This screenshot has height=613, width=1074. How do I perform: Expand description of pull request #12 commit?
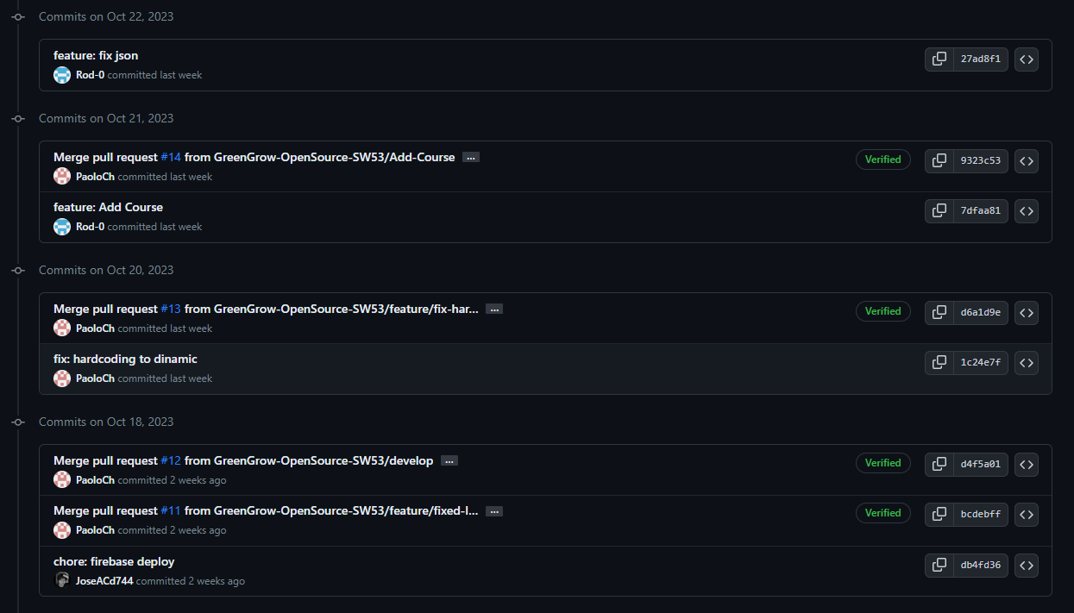click(x=449, y=461)
